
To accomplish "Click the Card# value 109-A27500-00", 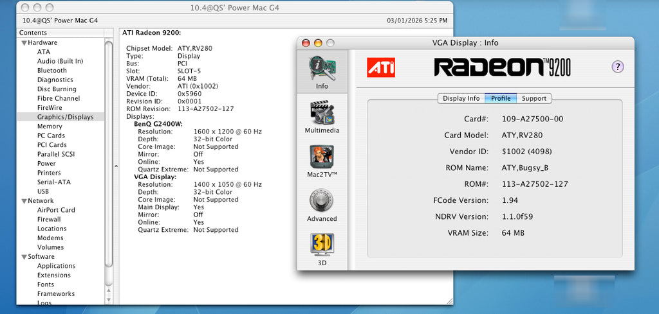I will click(532, 119).
